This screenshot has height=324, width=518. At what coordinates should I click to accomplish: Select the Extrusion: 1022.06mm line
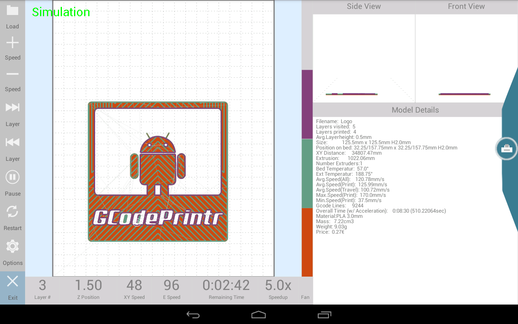click(345, 158)
